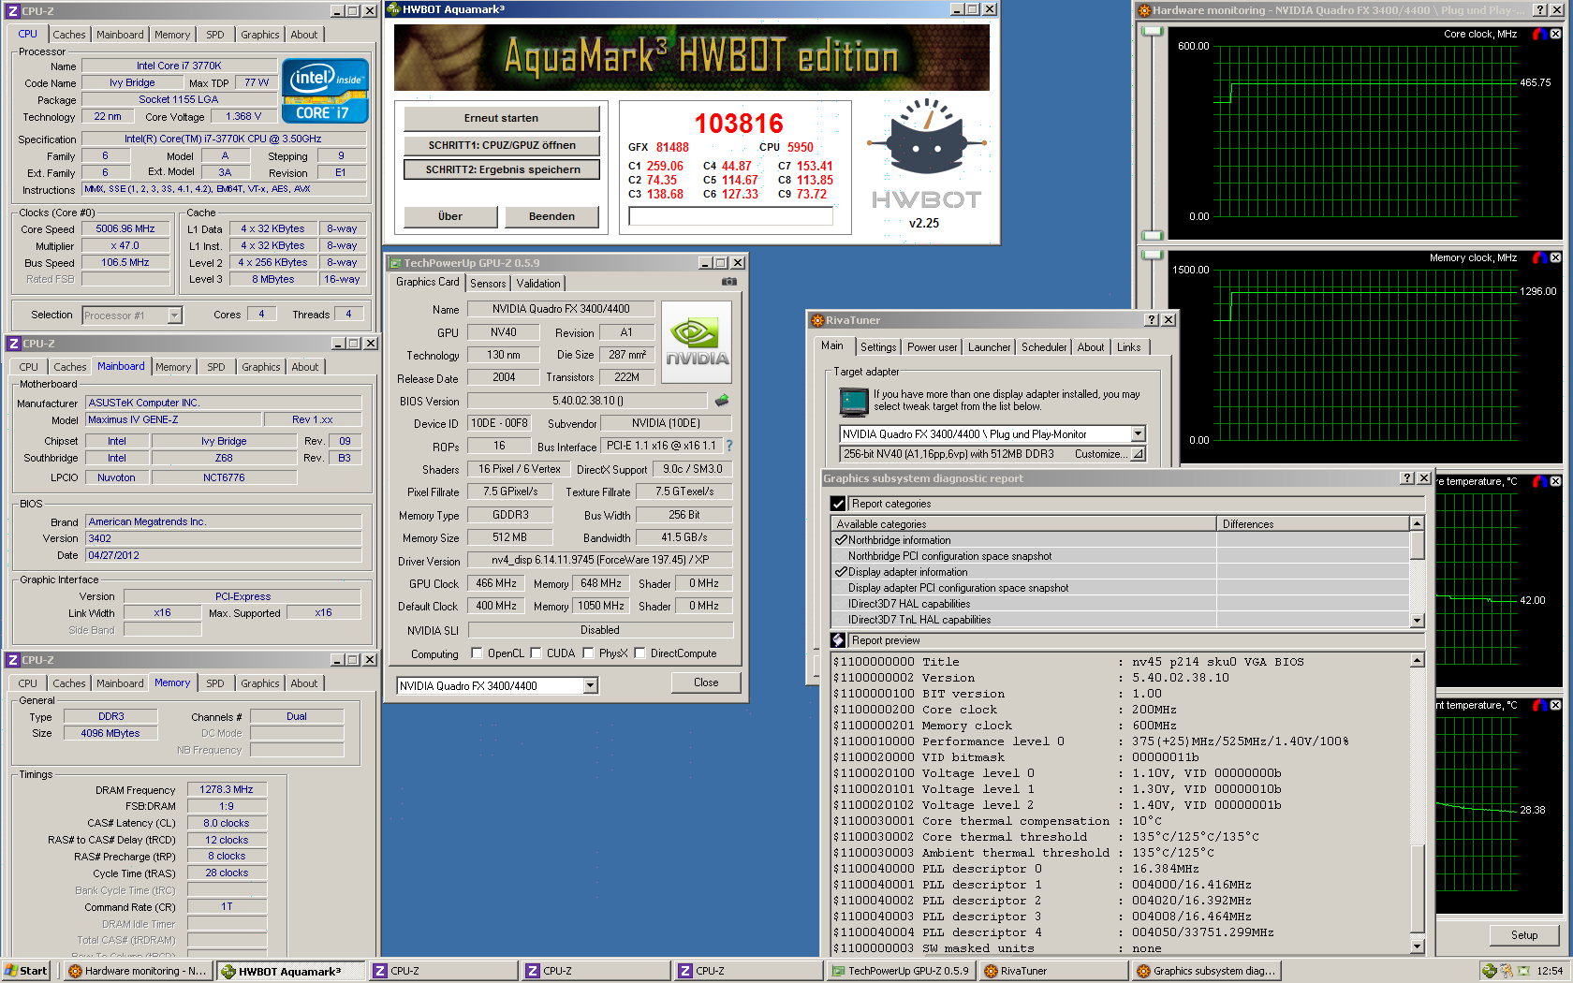The height and width of the screenshot is (983, 1573).
Task: Toggle Display adapter information category check
Action: [841, 572]
